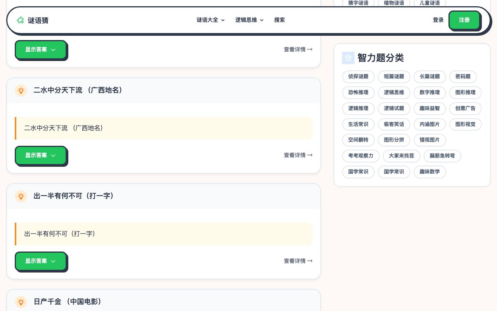The width and height of the screenshot is (497, 311).
Task: Select the 极客笑话 category tag
Action: point(394,124)
